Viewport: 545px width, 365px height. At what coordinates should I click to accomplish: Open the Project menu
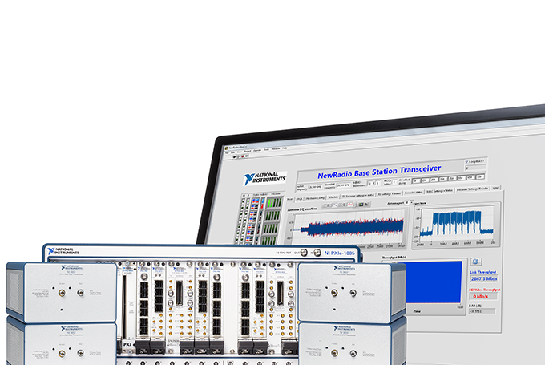(x=248, y=151)
